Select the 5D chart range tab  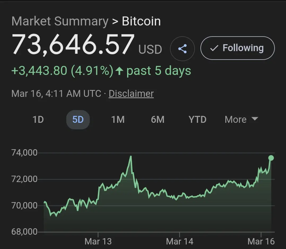(78, 120)
